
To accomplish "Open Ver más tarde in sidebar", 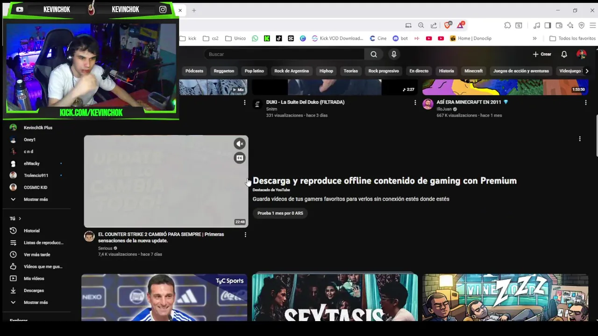I will coord(37,254).
